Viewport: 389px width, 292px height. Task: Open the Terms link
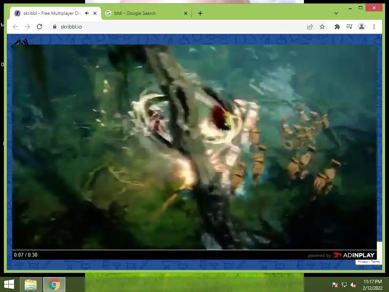[x=375, y=262]
